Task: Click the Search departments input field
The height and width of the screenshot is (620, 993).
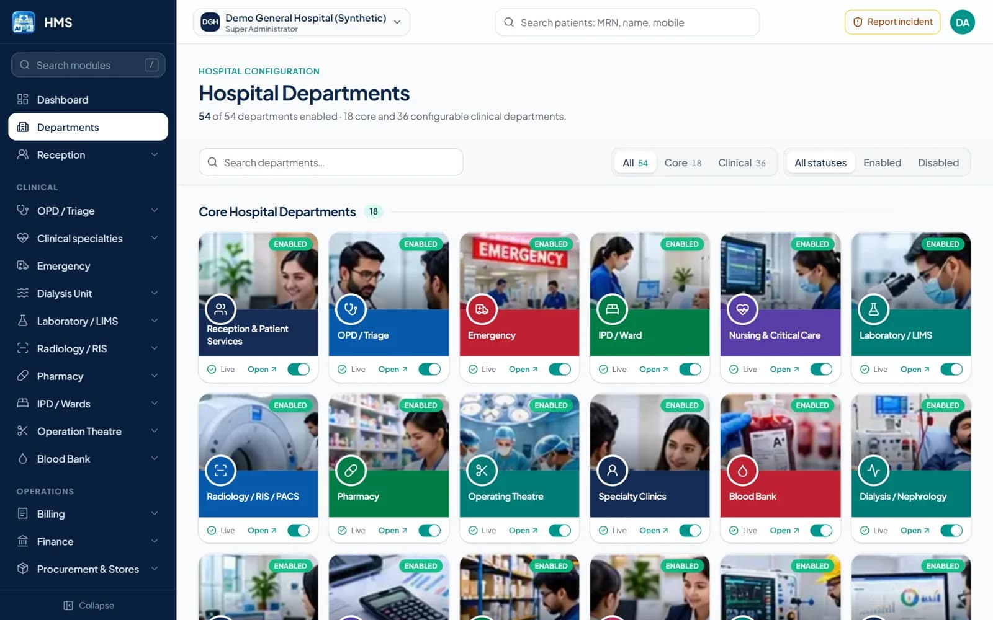Action: (331, 162)
